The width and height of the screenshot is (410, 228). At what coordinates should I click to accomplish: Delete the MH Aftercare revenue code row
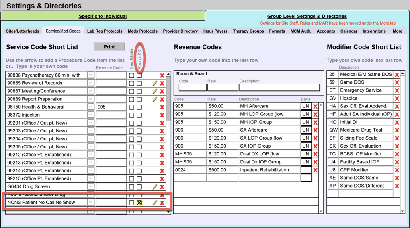click(315, 106)
